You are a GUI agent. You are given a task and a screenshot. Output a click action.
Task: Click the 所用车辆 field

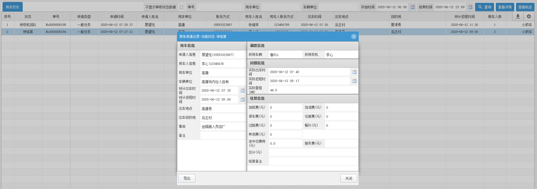[x=285, y=54]
